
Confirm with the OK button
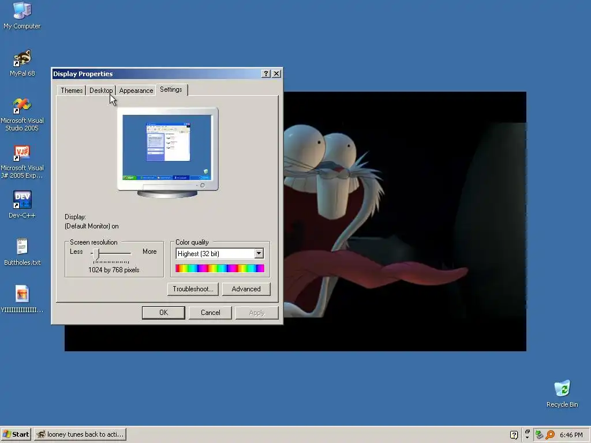pos(163,313)
